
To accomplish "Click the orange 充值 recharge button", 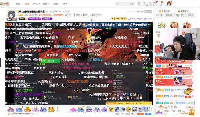I will point(140,114).
